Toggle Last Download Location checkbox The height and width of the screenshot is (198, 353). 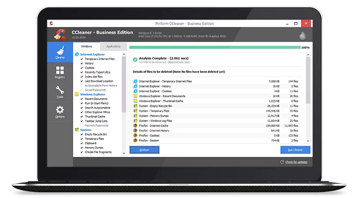[82, 81]
